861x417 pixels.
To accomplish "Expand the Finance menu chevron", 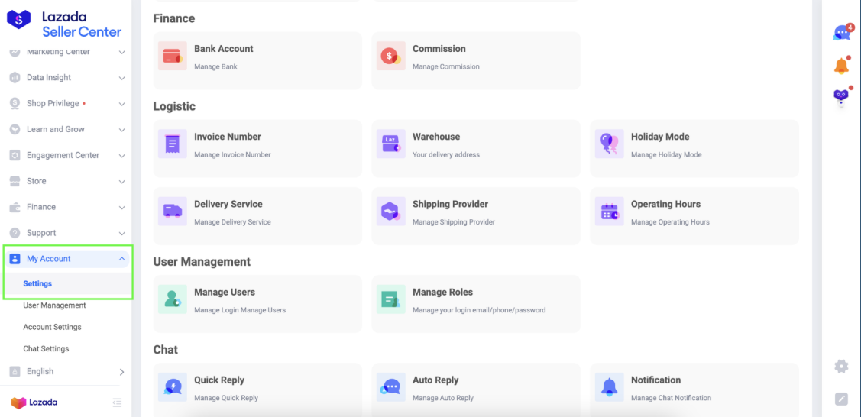I will point(122,208).
